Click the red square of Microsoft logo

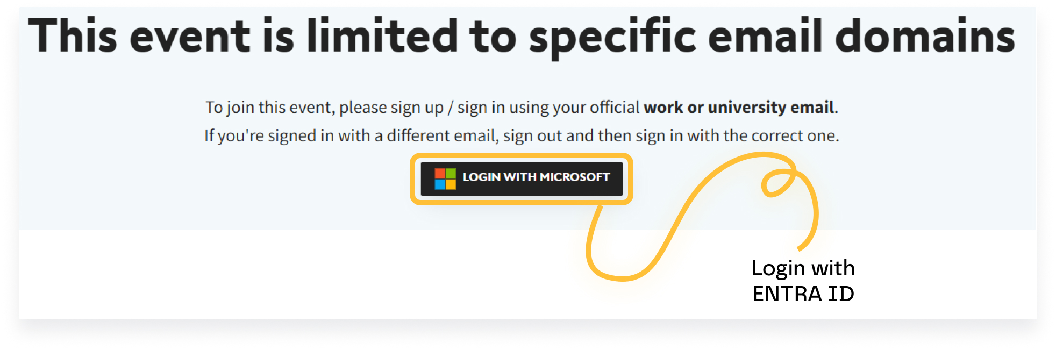pyautogui.click(x=440, y=173)
